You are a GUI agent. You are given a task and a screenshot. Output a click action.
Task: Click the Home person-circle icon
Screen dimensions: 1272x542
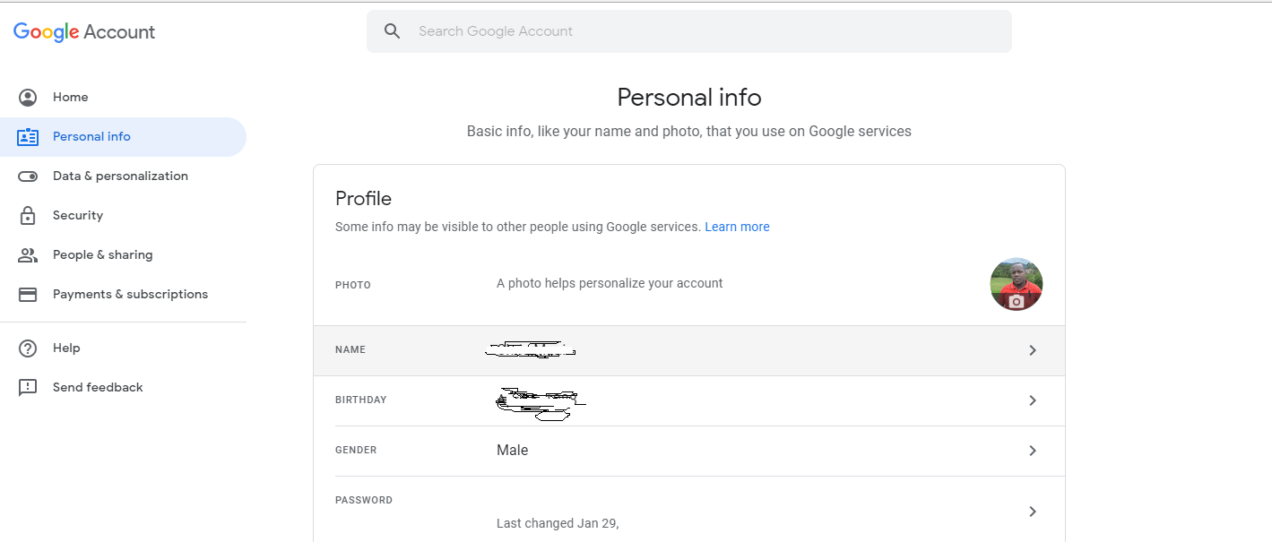click(28, 97)
